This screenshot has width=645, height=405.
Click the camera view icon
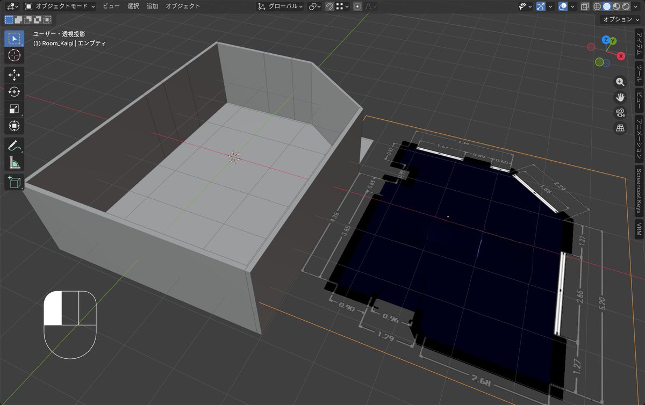click(620, 112)
